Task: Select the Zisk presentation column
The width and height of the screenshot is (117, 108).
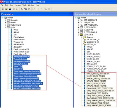Action: pos(15,35)
